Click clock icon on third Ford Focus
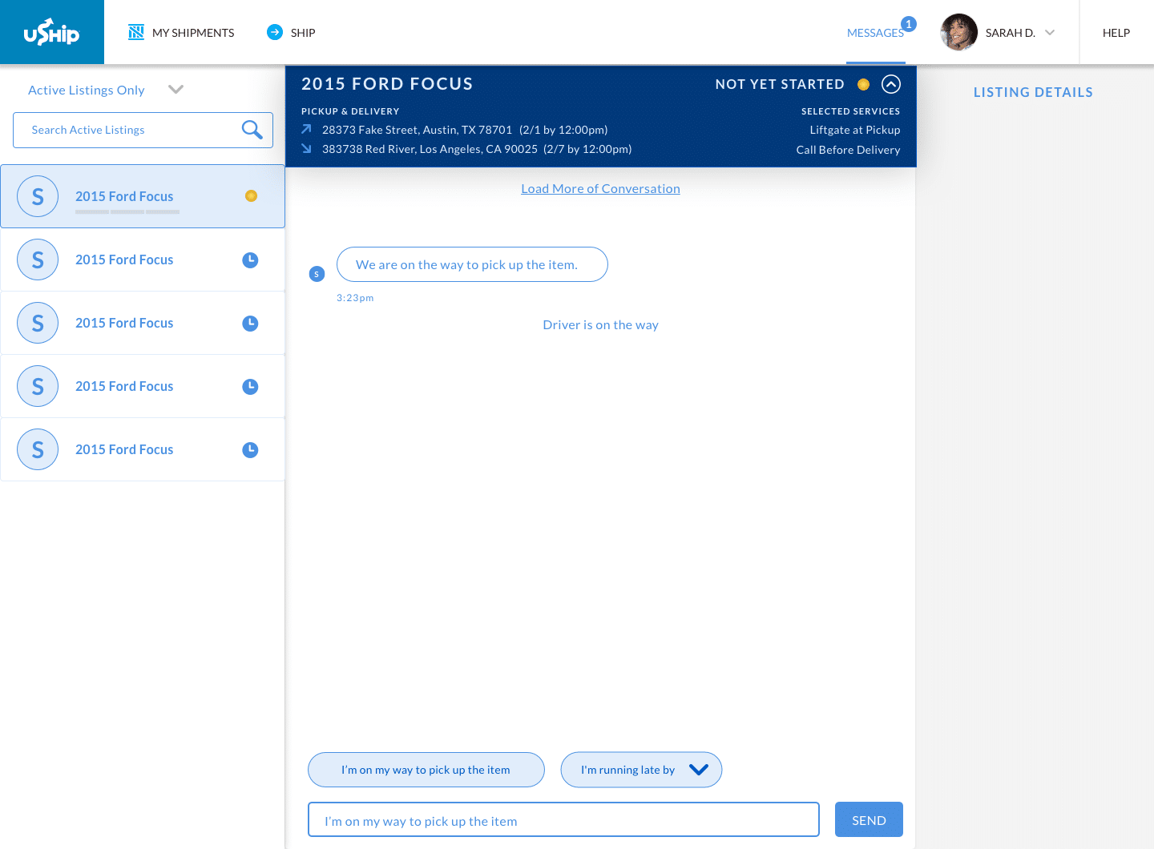The height and width of the screenshot is (849, 1154). point(250,323)
